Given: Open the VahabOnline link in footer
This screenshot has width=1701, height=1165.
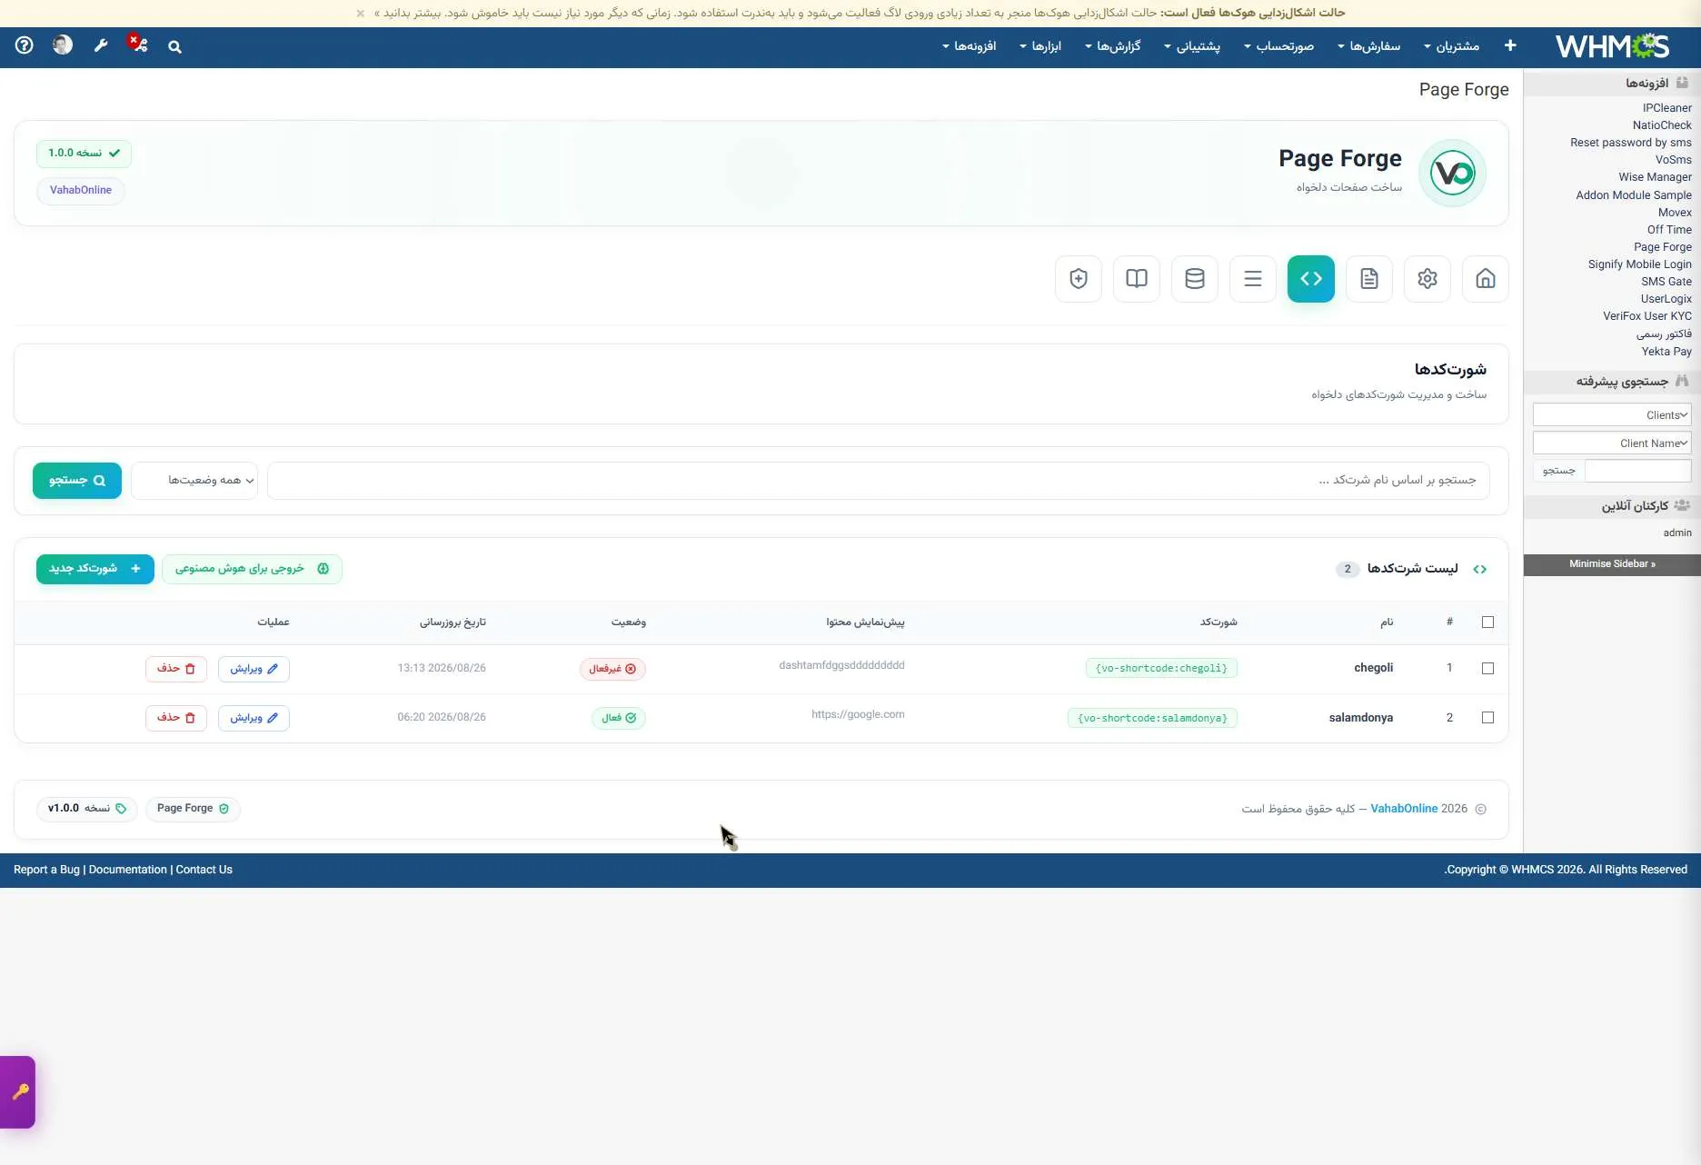Looking at the screenshot, I should click(1404, 809).
